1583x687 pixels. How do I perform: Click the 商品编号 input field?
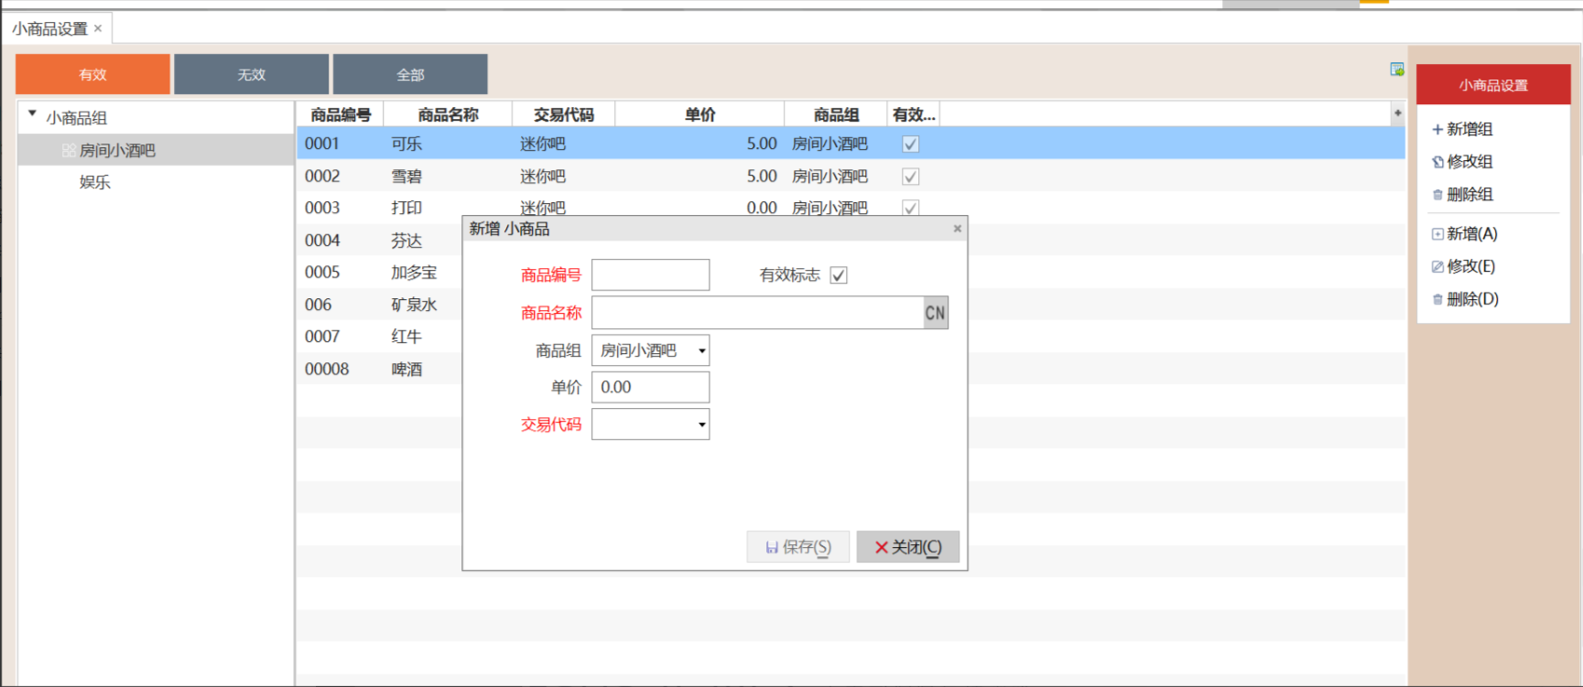pyautogui.click(x=650, y=274)
